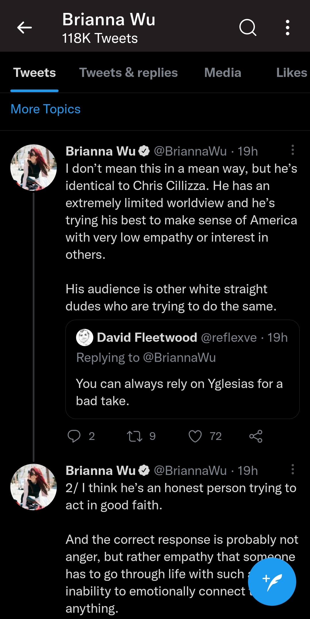Reply to the first tweet
The height and width of the screenshot is (619, 310).
click(74, 436)
